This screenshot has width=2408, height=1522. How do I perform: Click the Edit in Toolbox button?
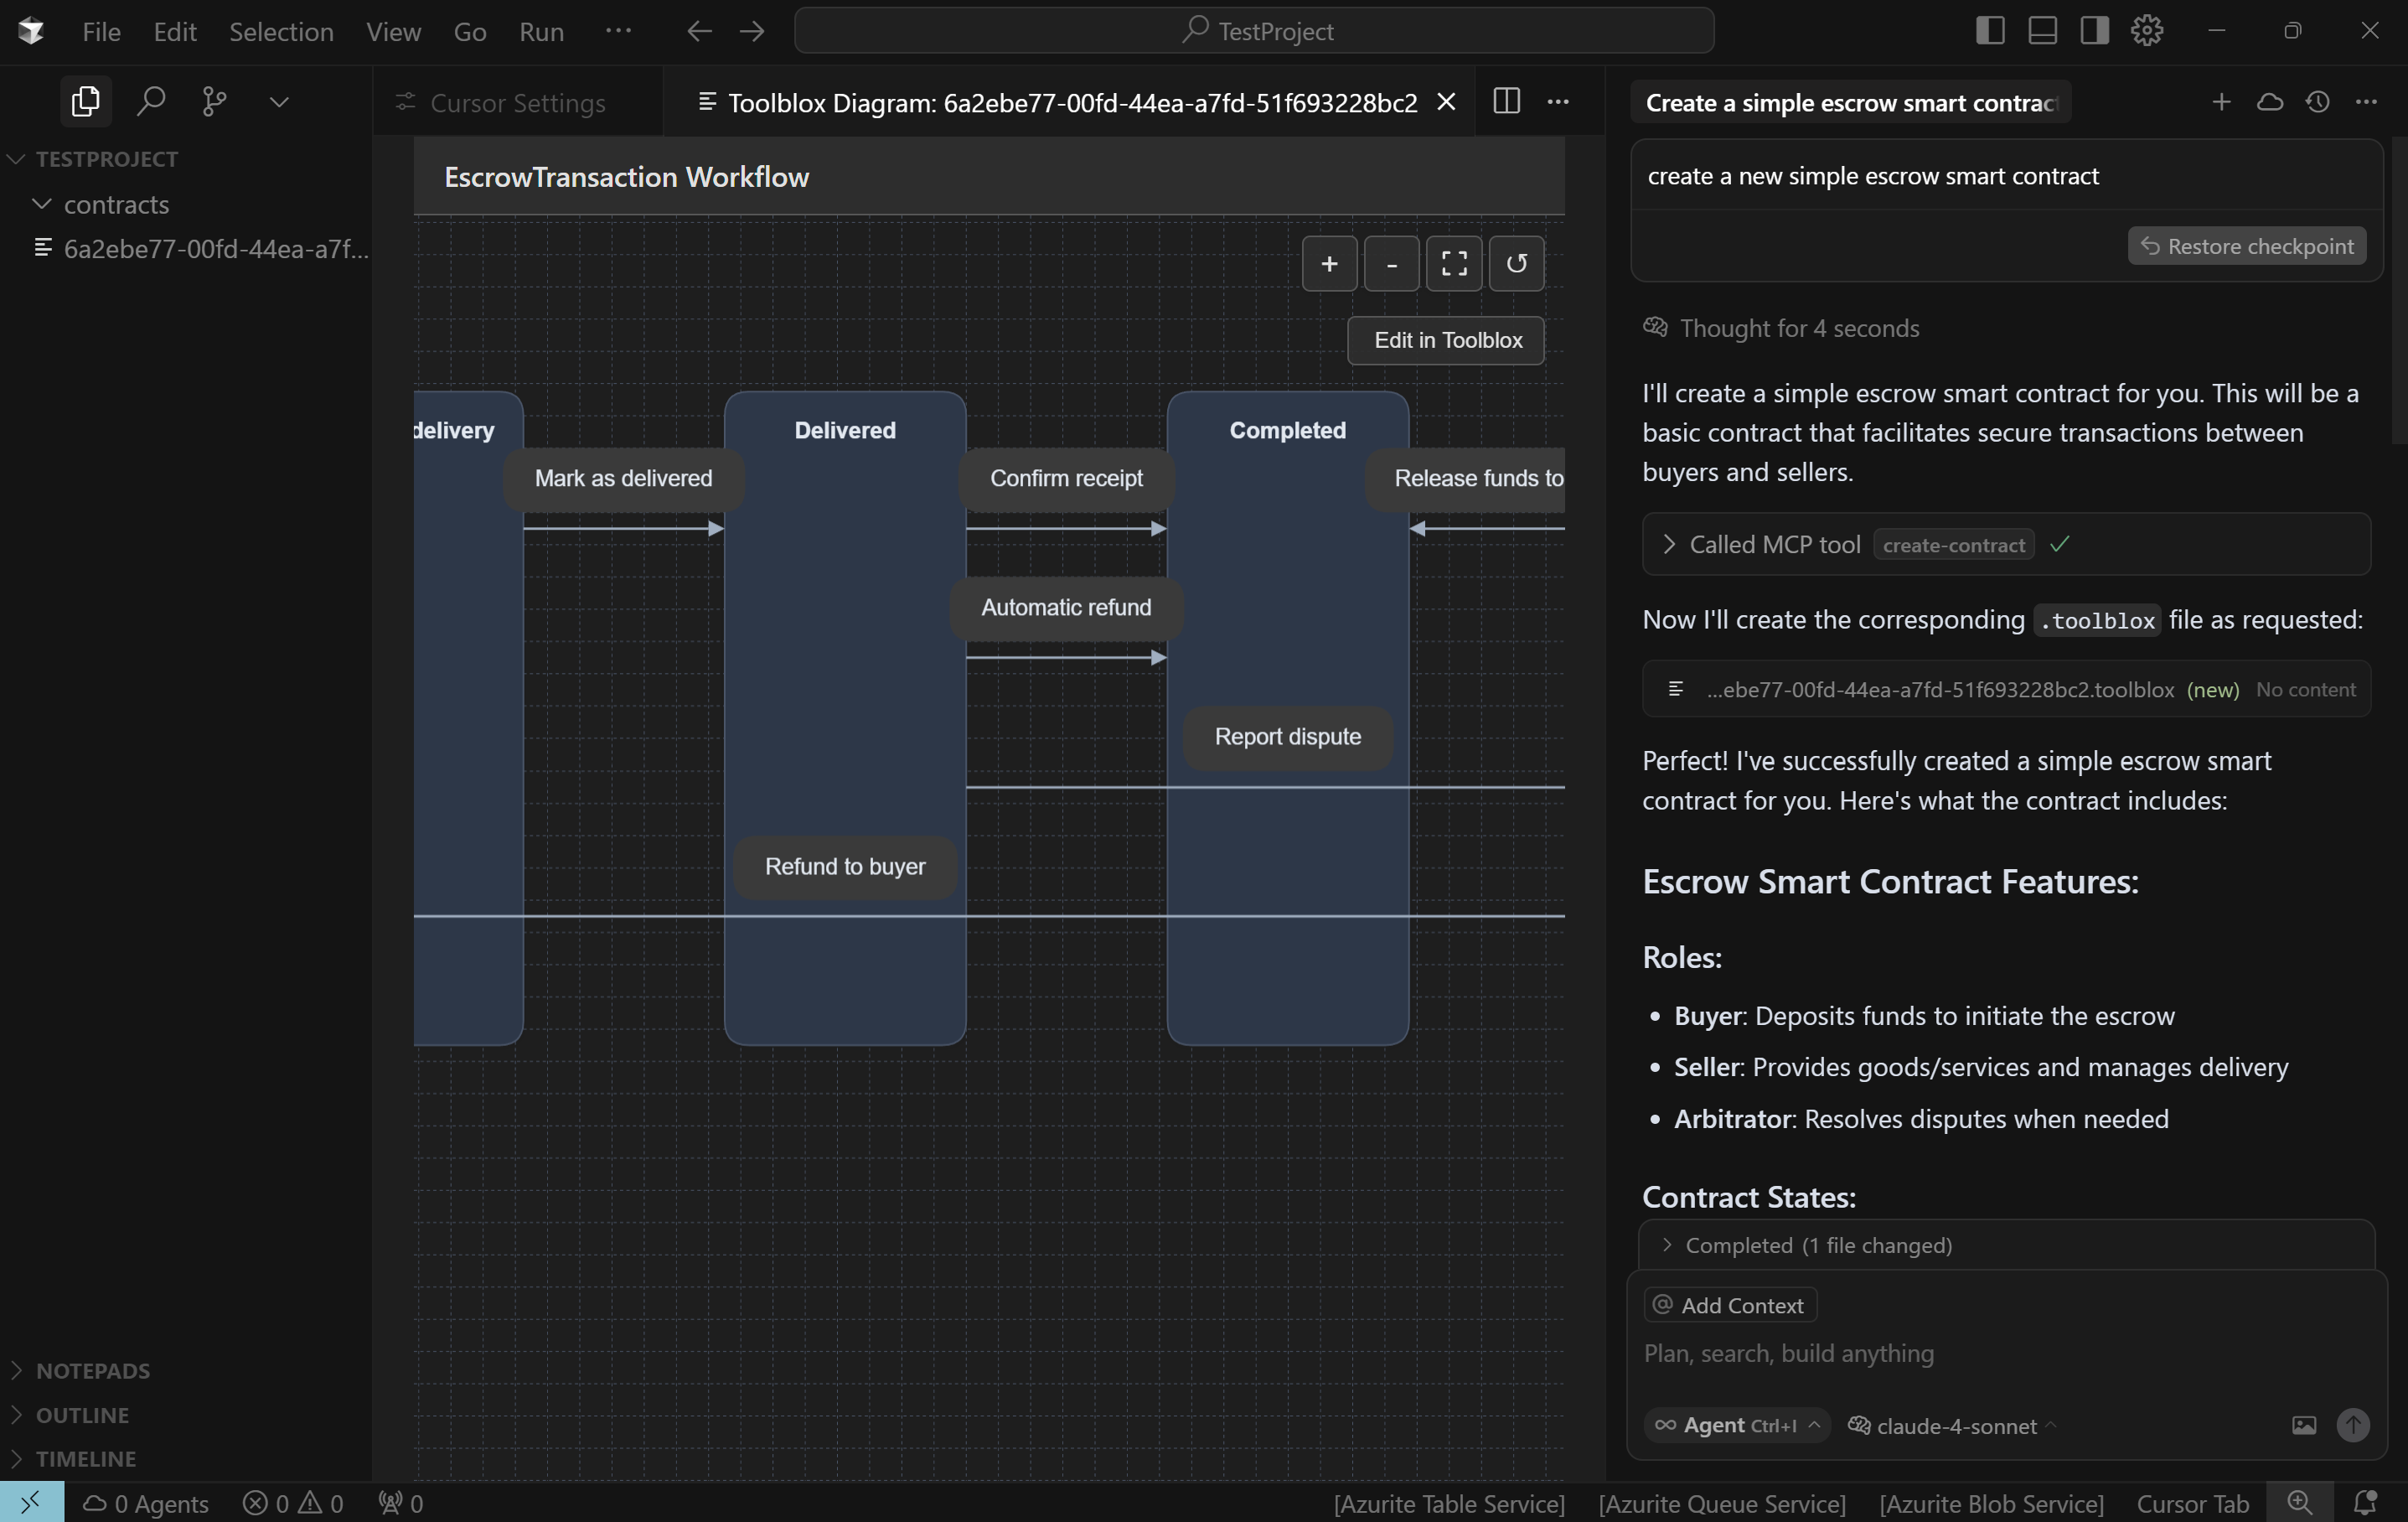(x=1445, y=340)
